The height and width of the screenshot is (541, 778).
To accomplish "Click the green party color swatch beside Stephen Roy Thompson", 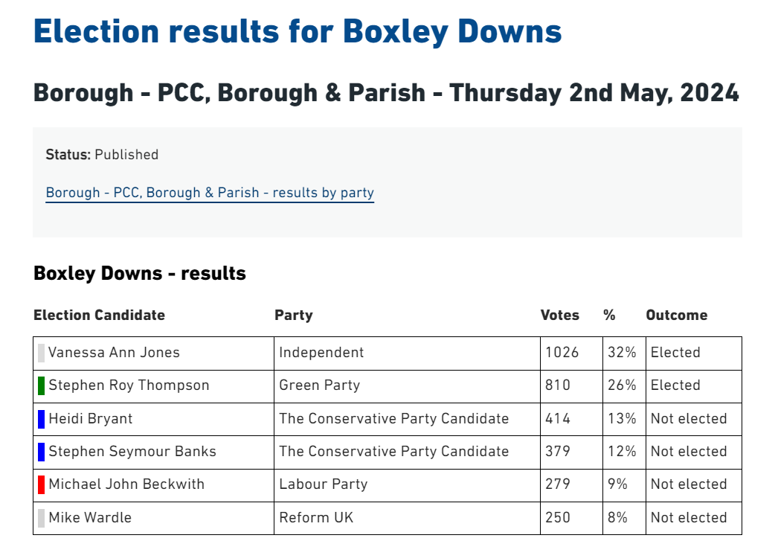I will tap(41, 385).
